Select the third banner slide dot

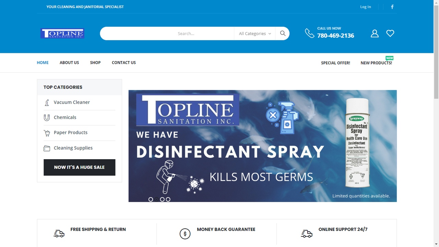click(x=162, y=199)
